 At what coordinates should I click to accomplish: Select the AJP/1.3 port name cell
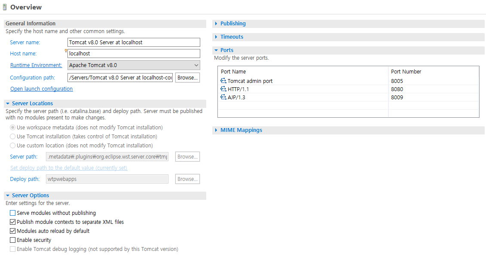click(236, 97)
